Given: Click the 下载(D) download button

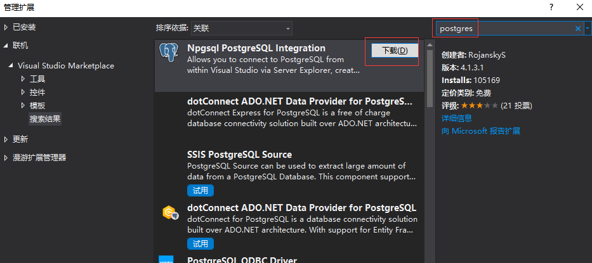Looking at the screenshot, I should pos(395,51).
